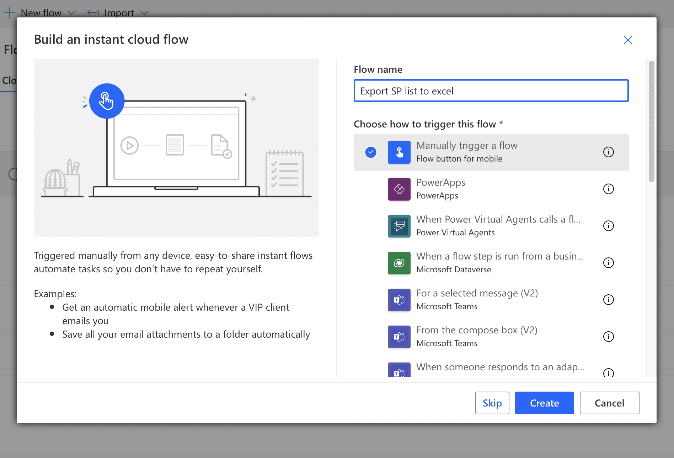
Task: Click the PowerApps trigger icon
Action: (x=399, y=189)
